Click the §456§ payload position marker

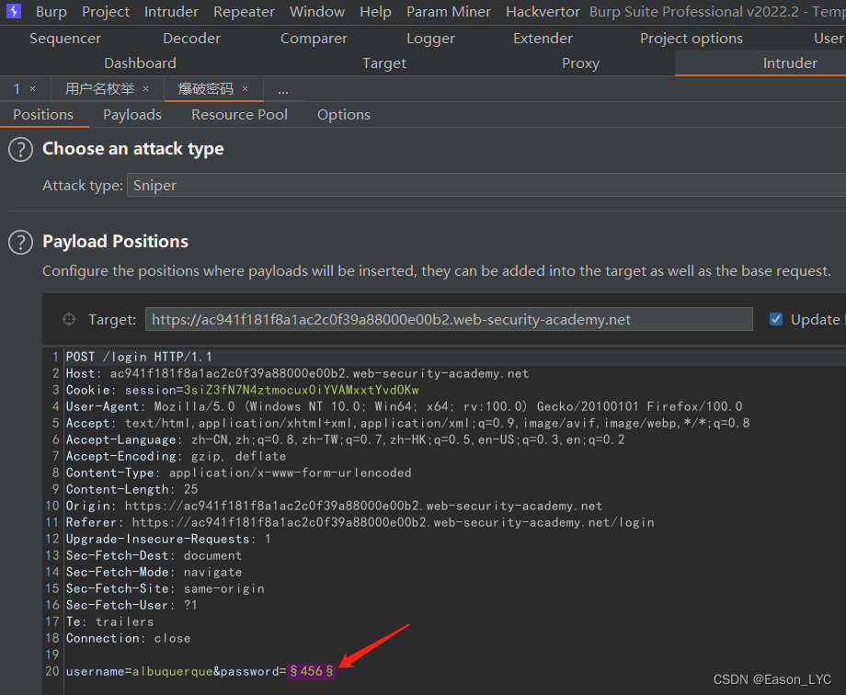point(312,671)
